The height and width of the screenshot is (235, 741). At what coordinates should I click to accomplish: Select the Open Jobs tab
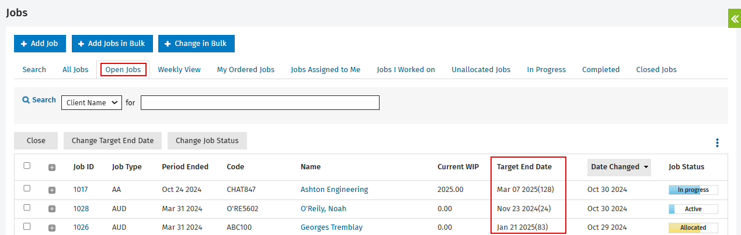123,70
